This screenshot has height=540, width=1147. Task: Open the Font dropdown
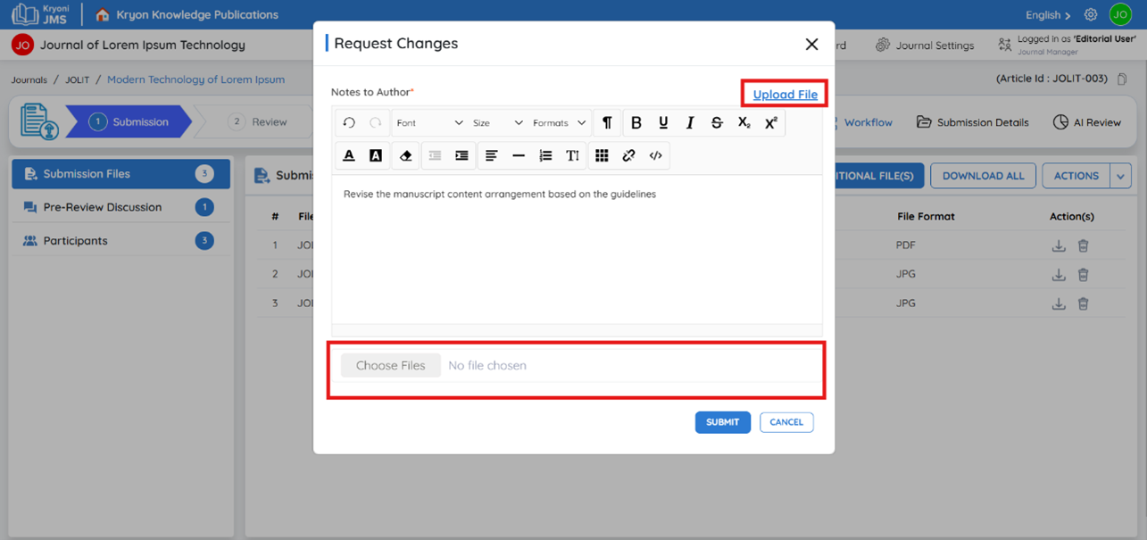tap(429, 122)
